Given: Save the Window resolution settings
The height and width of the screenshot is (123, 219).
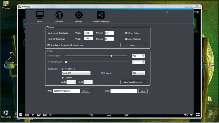Looking at the screenshot, I should (133, 45).
